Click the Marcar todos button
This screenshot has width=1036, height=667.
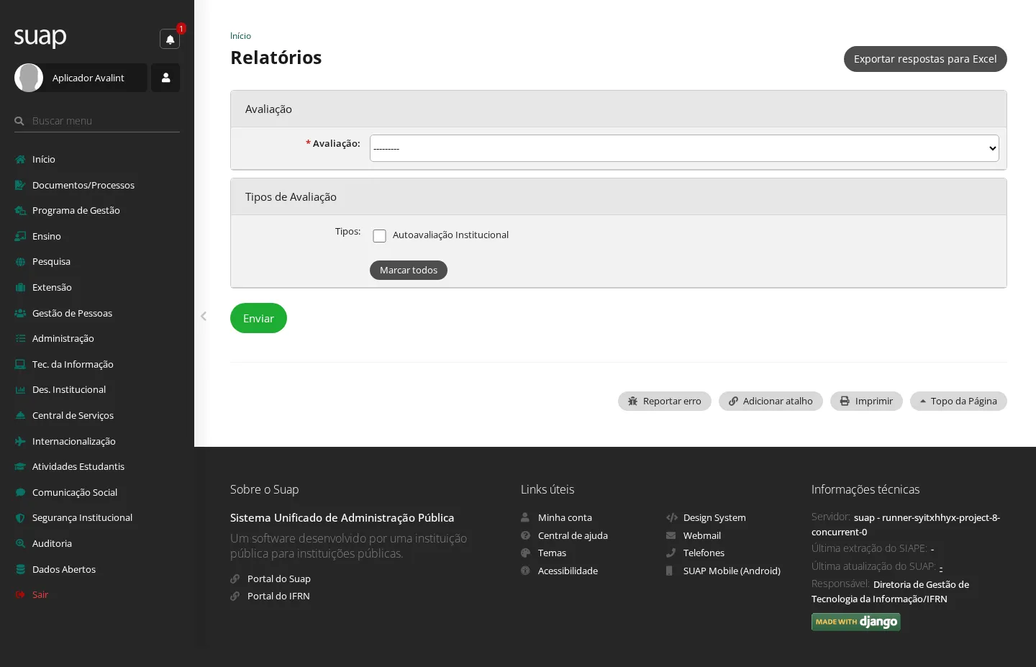point(409,270)
